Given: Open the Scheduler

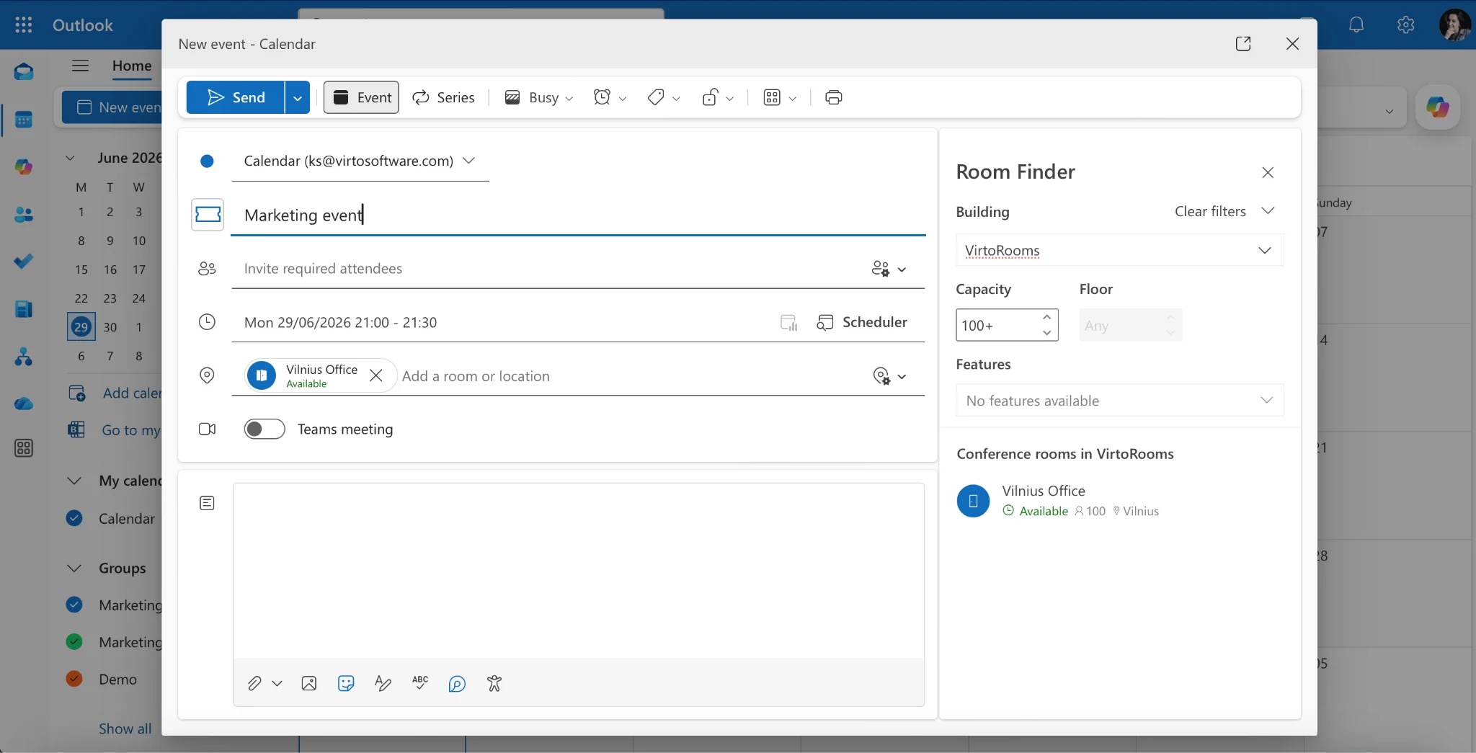Looking at the screenshot, I should (x=862, y=322).
